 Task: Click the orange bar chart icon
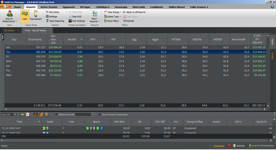click(x=41, y=114)
